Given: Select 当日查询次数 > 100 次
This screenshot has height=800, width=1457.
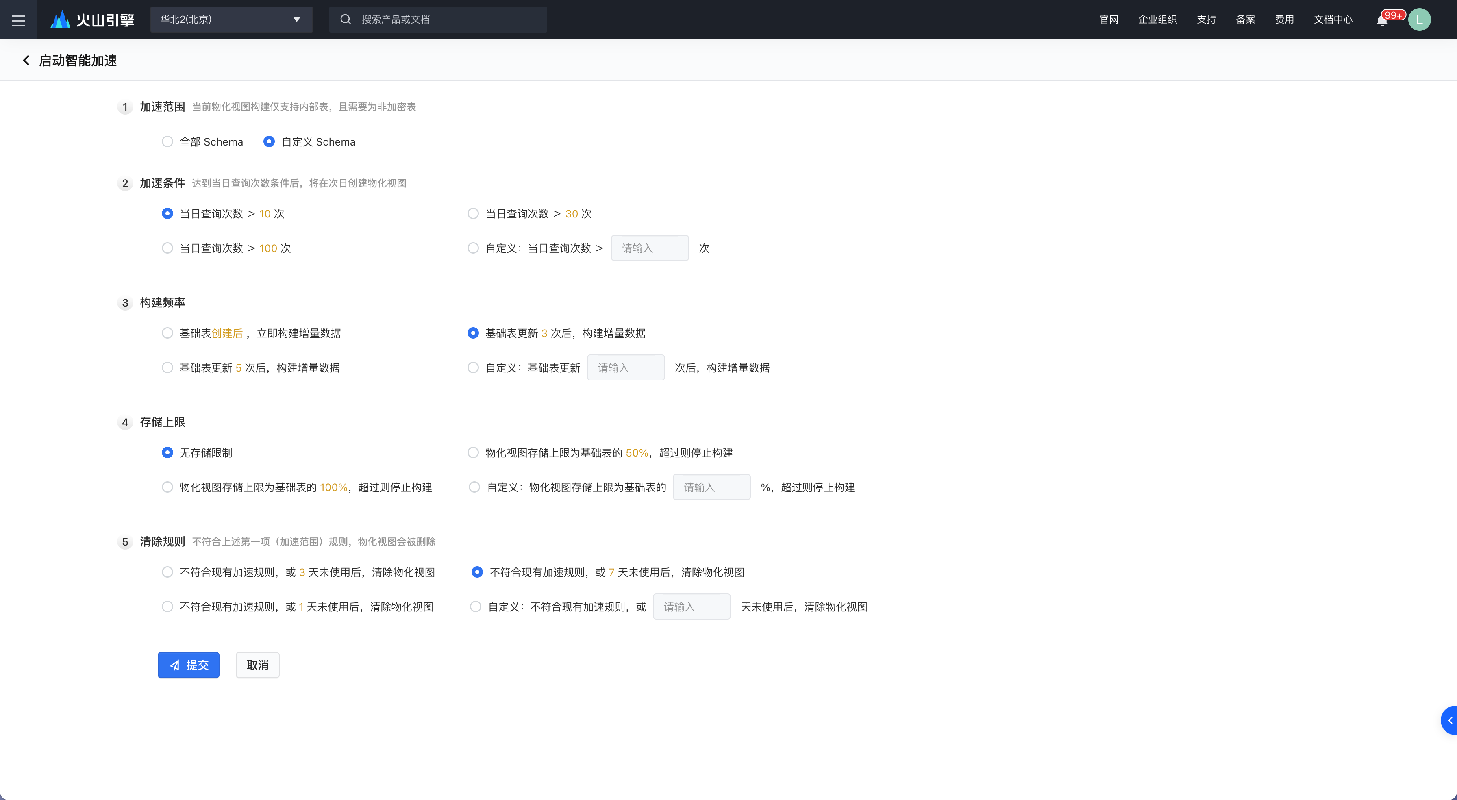Looking at the screenshot, I should (x=167, y=248).
